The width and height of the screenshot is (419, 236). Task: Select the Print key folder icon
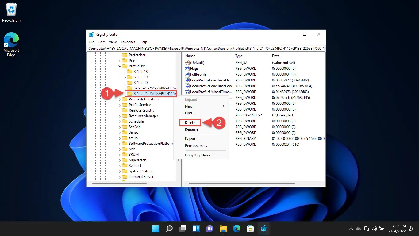(x=125, y=61)
